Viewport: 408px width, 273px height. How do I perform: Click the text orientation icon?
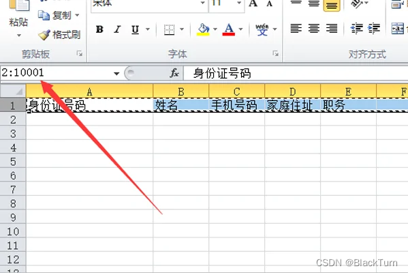(x=357, y=3)
